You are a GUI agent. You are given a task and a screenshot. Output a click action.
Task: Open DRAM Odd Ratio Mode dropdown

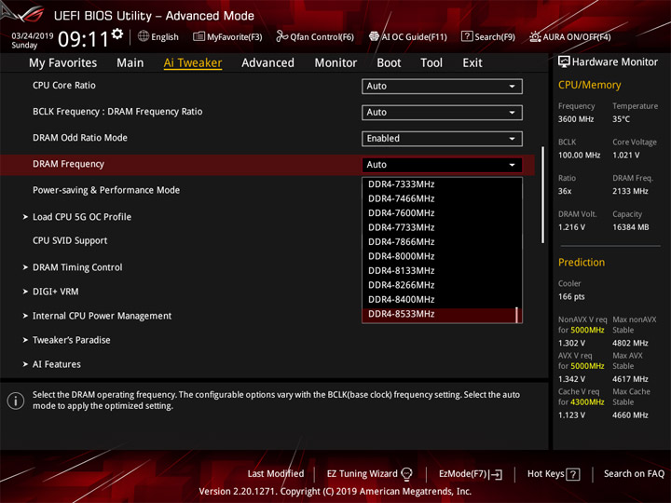442,139
